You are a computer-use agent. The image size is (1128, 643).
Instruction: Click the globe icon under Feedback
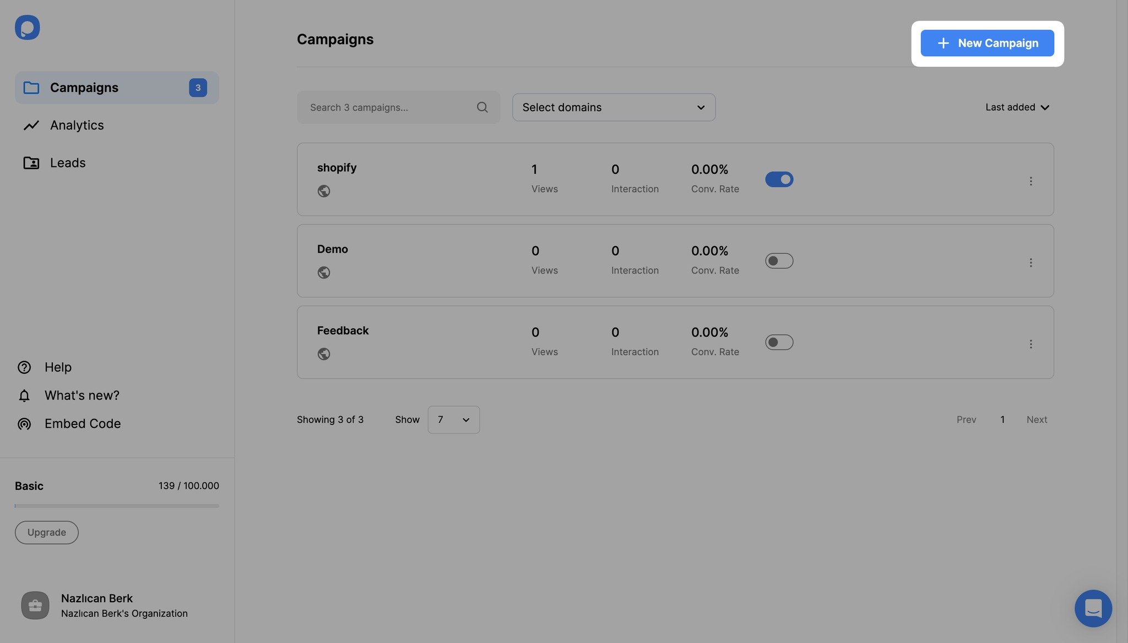[x=324, y=354]
